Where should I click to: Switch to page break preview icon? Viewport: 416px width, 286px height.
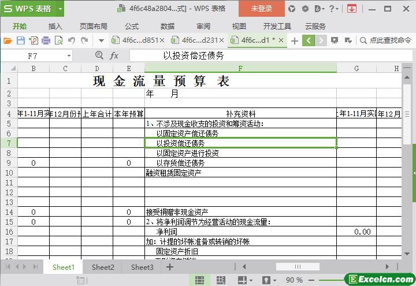pyautogui.click(x=221, y=280)
